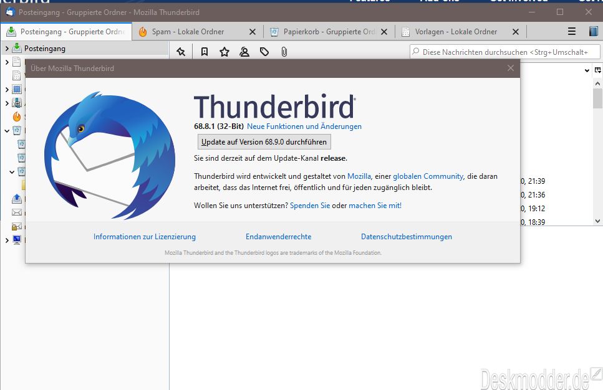Switch to the Papierkorb - Gruppierte Ordner tab

pyautogui.click(x=329, y=32)
